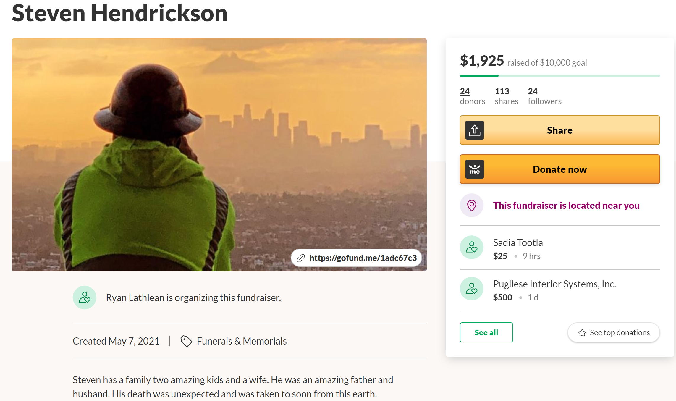The height and width of the screenshot is (401, 676).
Task: Click 'This fundraiser is located near you'
Action: (566, 205)
